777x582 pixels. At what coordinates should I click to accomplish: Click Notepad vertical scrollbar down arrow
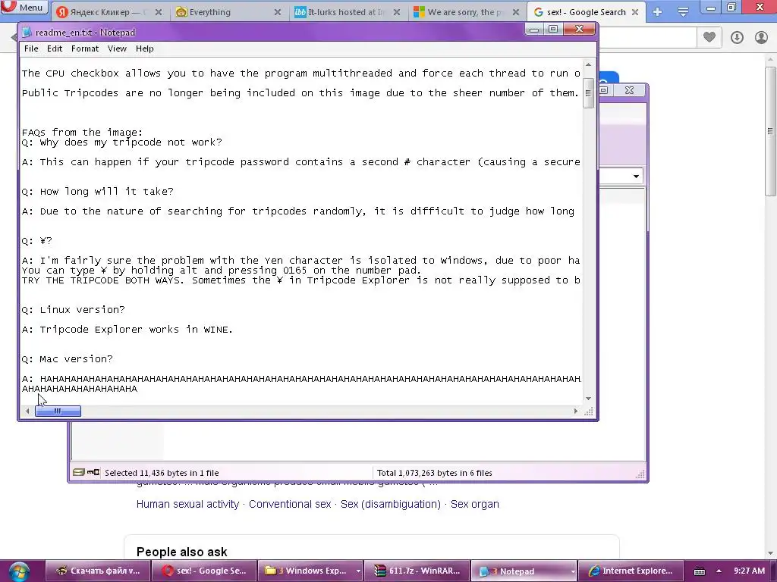[588, 399]
